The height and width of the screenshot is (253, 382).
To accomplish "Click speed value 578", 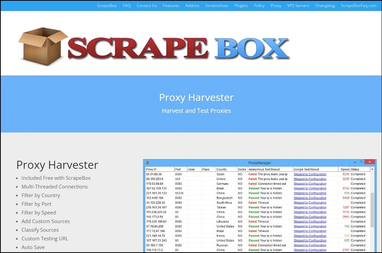I will [347, 193].
